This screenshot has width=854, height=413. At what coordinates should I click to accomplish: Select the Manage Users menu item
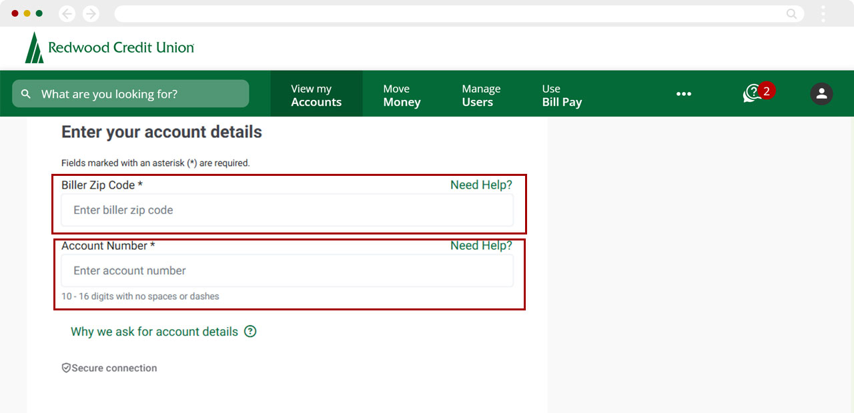[x=480, y=95]
